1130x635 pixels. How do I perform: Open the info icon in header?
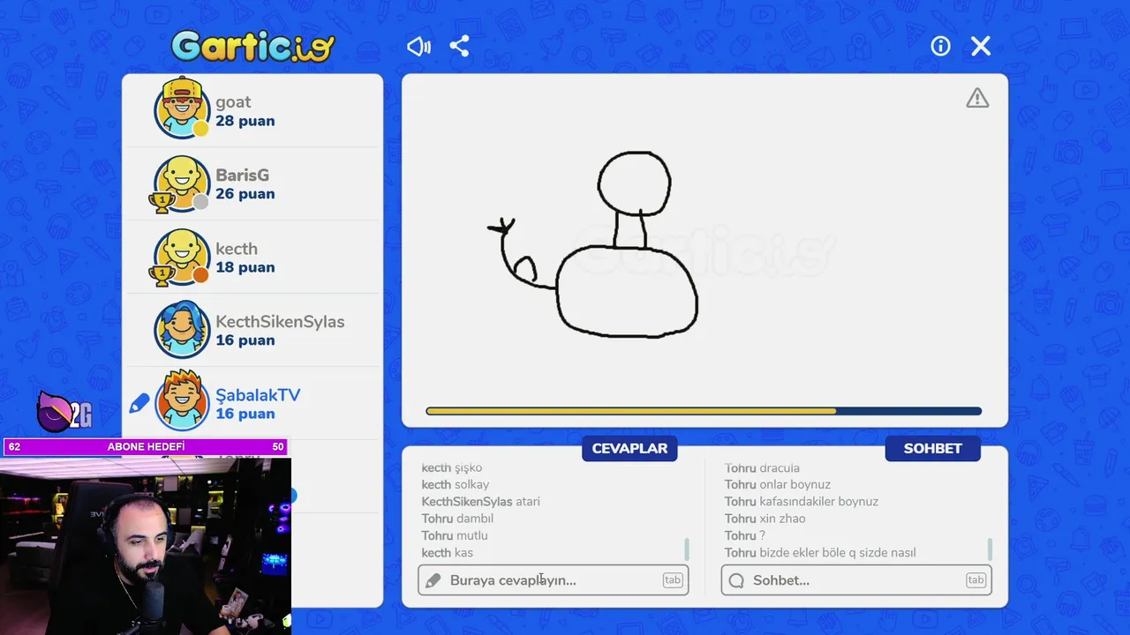(x=940, y=47)
